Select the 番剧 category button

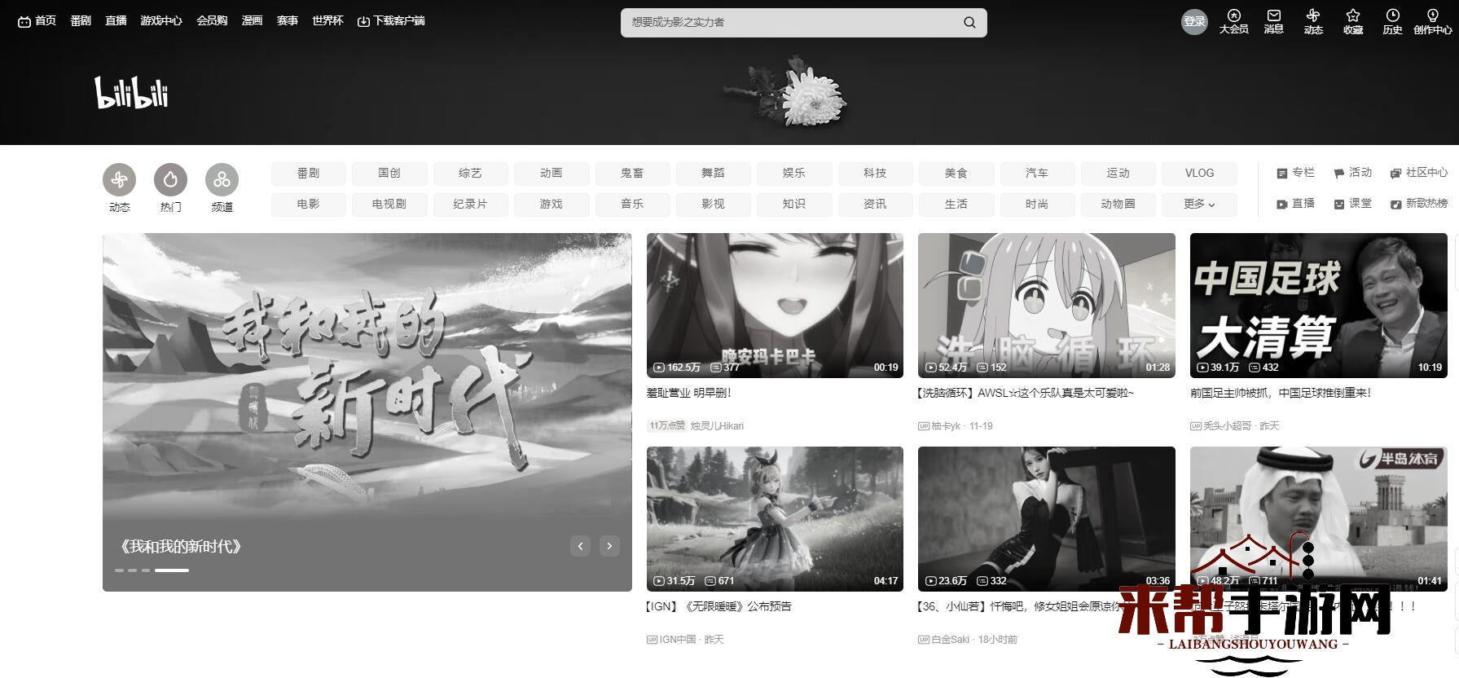tap(309, 174)
